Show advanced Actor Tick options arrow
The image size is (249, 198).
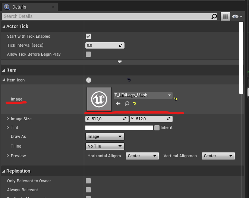point(119,62)
